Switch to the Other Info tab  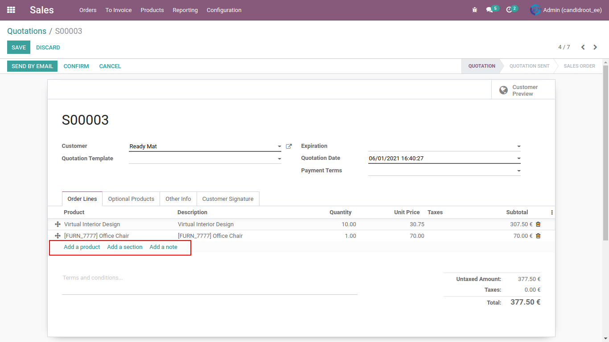tap(178, 199)
